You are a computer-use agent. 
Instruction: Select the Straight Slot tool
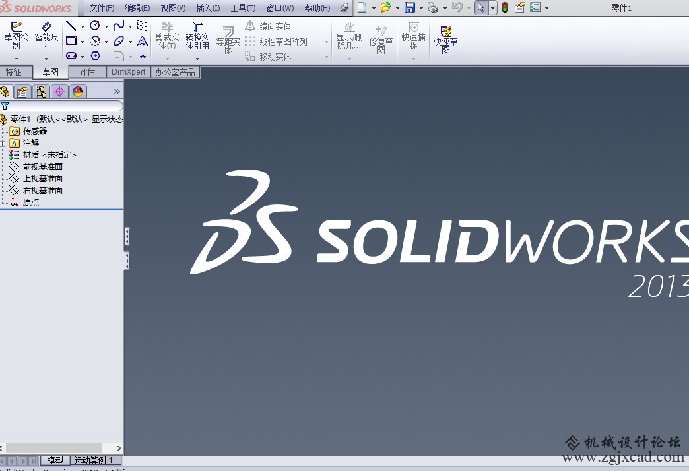[x=71, y=56]
